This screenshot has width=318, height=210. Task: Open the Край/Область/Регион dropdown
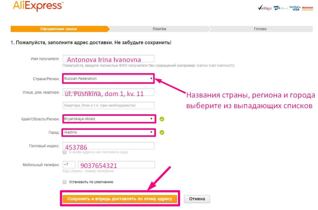coord(109,119)
